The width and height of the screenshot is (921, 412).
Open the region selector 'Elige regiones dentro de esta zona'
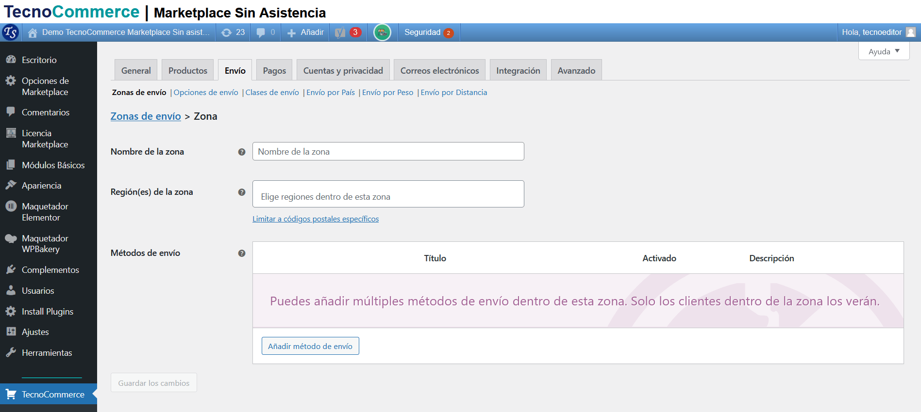pyautogui.click(x=388, y=194)
